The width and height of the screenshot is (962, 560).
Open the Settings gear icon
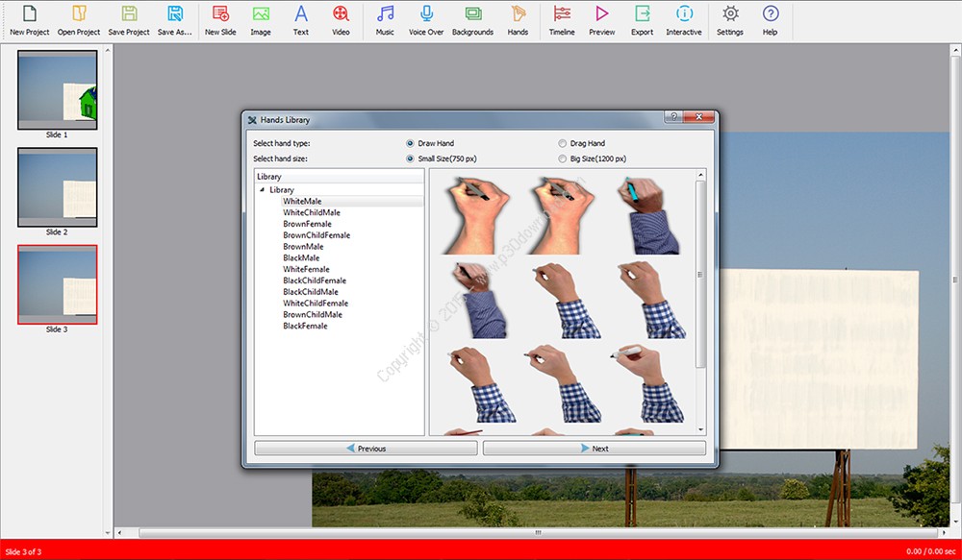(730, 14)
